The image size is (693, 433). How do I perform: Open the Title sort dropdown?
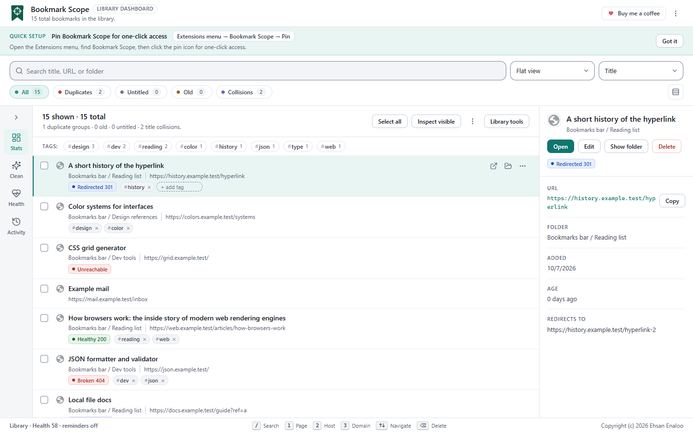click(641, 71)
